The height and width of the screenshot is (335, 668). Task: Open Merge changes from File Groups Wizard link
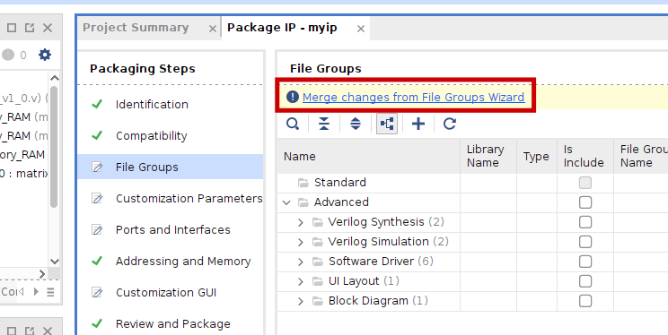413,98
